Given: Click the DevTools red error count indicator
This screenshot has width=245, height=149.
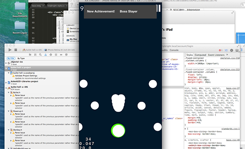Looking at the screenshot, I should (221, 50).
